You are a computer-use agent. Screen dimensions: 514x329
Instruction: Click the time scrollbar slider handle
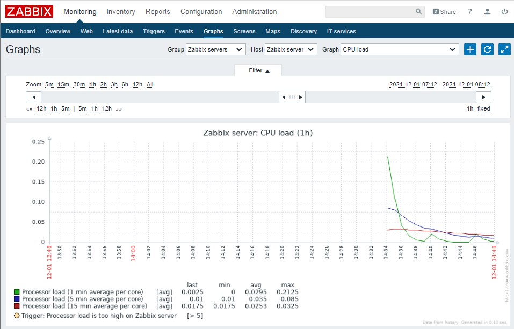click(292, 97)
